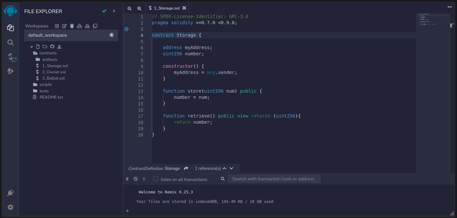Viewport: 457px width, 218px height.
Task: Click 'address myAddress;' on line 6
Action: (187, 47)
